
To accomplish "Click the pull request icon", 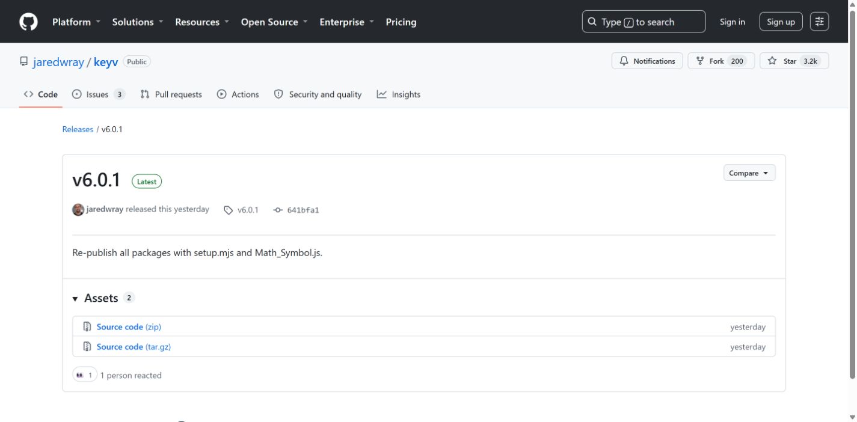I will click(x=145, y=94).
